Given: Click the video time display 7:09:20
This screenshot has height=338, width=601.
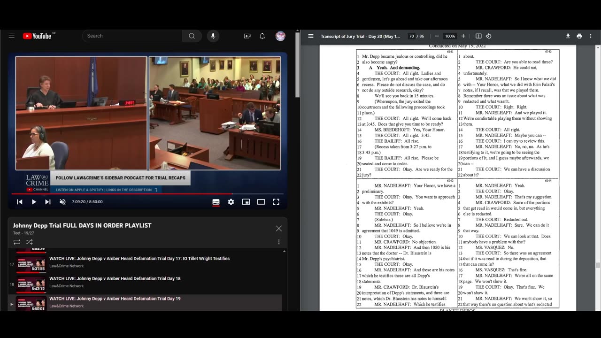Looking at the screenshot, I should coord(87,202).
